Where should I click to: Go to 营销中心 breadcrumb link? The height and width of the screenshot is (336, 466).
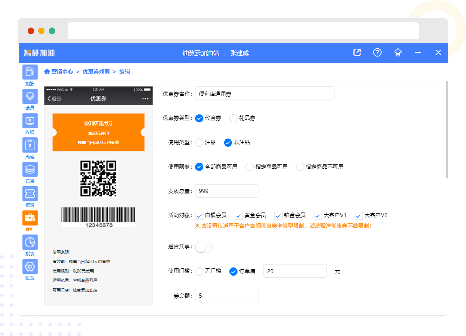tap(62, 72)
